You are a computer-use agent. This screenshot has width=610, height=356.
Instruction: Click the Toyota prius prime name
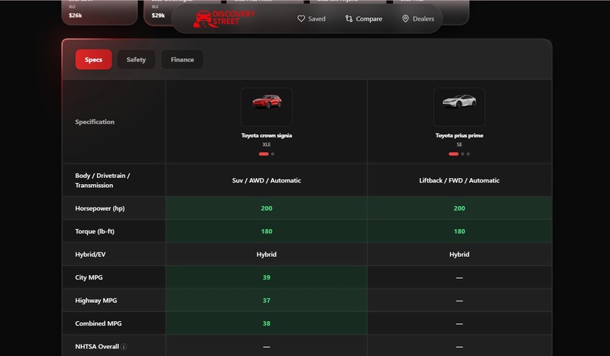459,136
